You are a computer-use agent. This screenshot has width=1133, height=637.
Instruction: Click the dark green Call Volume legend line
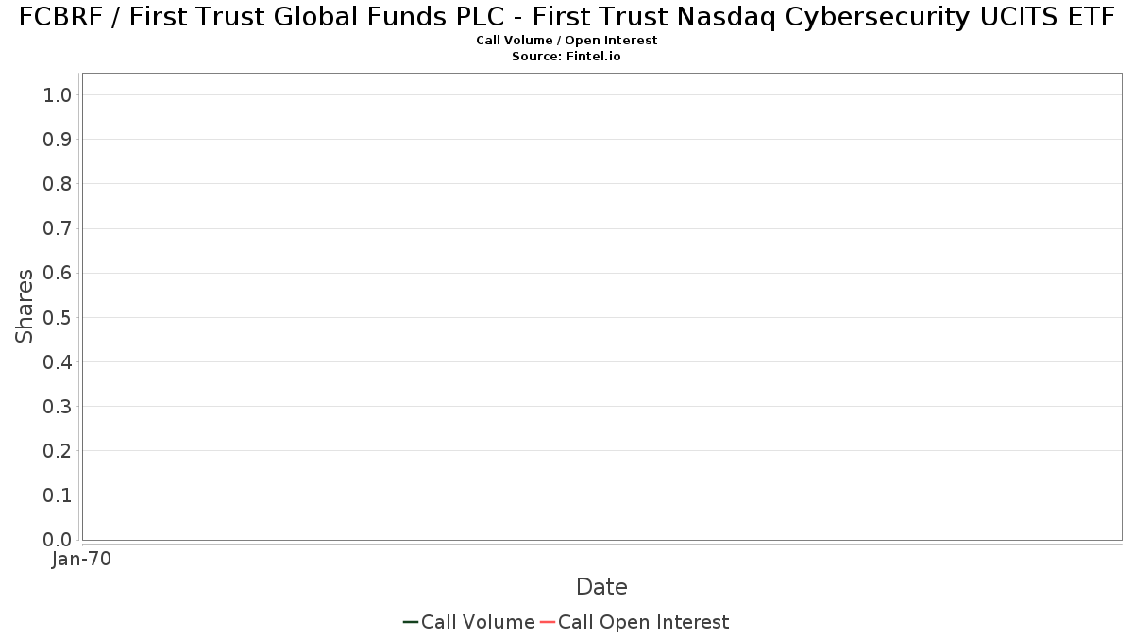click(411, 622)
